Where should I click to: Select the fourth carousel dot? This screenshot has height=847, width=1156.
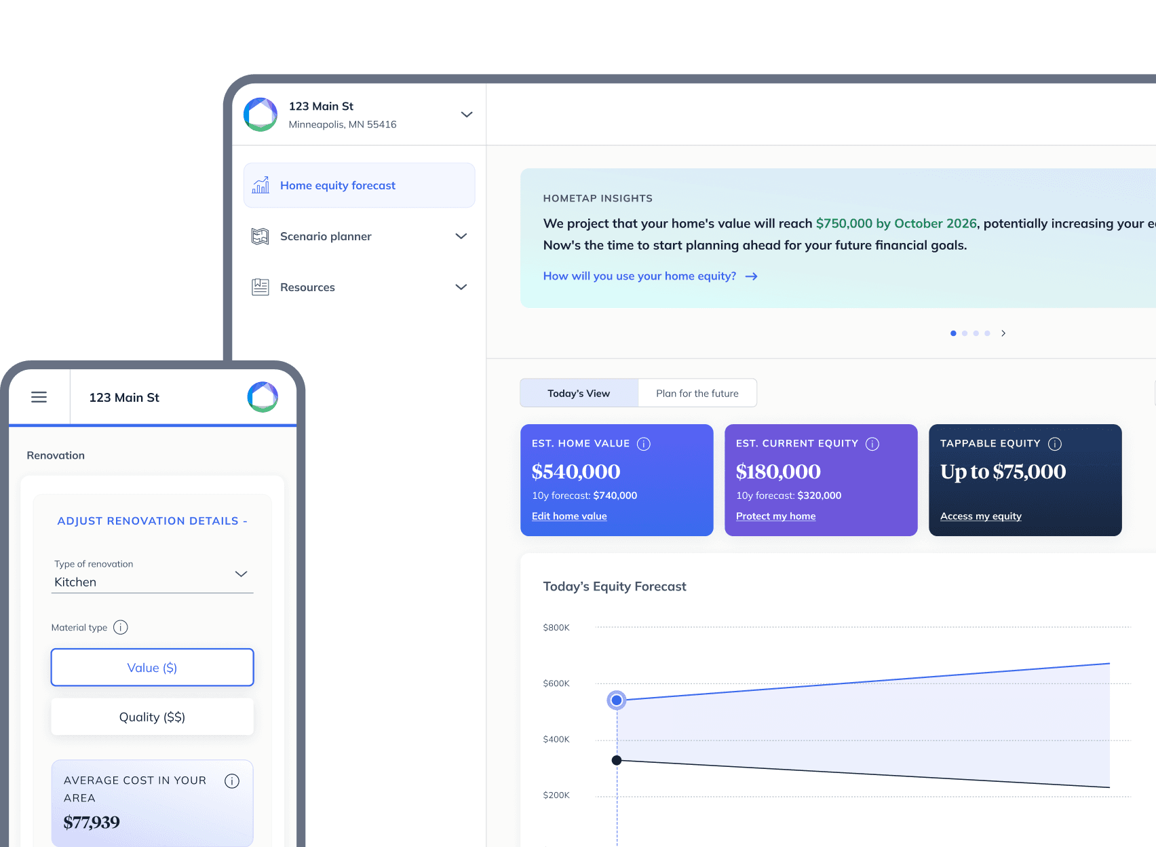(988, 333)
